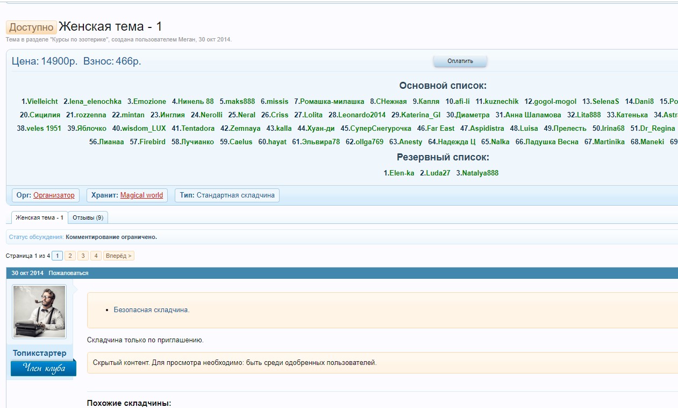678x408 pixels.
Task: Click the topic starter avatar image
Action: tap(39, 312)
